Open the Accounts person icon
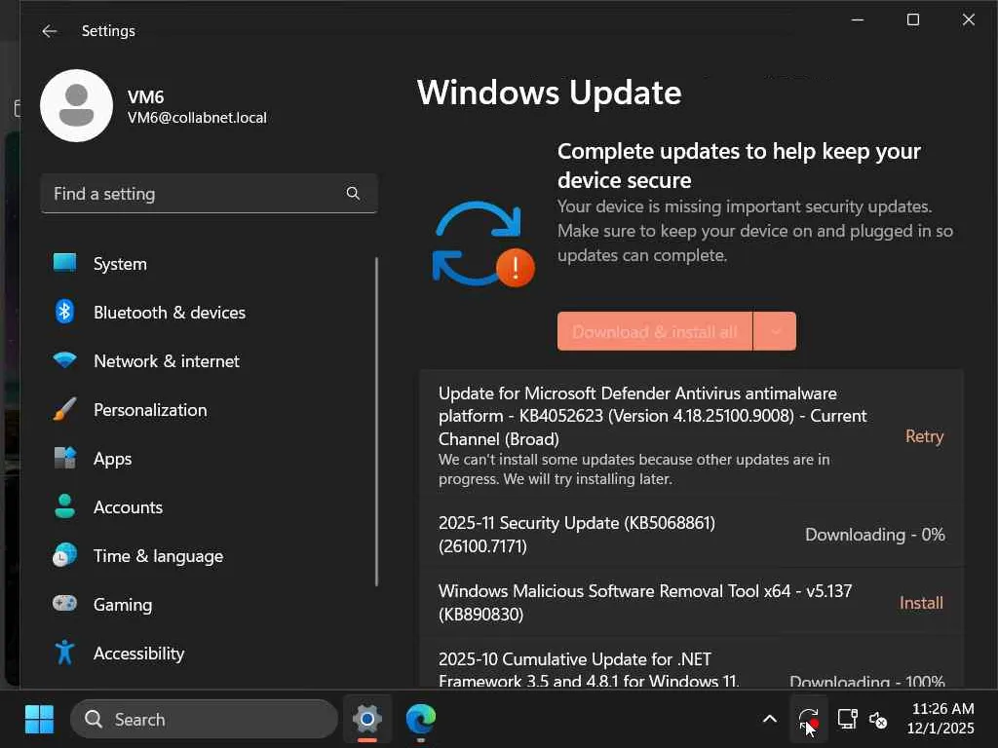 (x=64, y=506)
